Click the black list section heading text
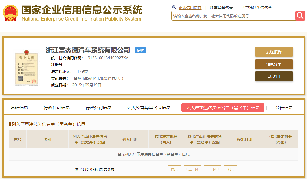This screenshot has width=307, height=179. click(x=49, y=124)
